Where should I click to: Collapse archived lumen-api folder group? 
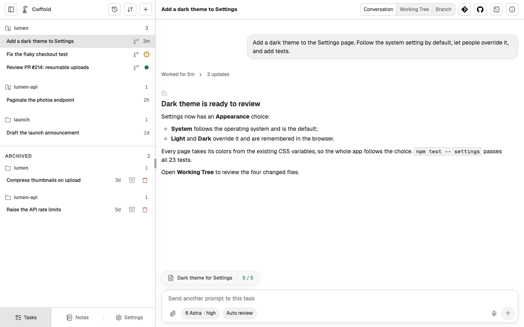(x=77, y=197)
